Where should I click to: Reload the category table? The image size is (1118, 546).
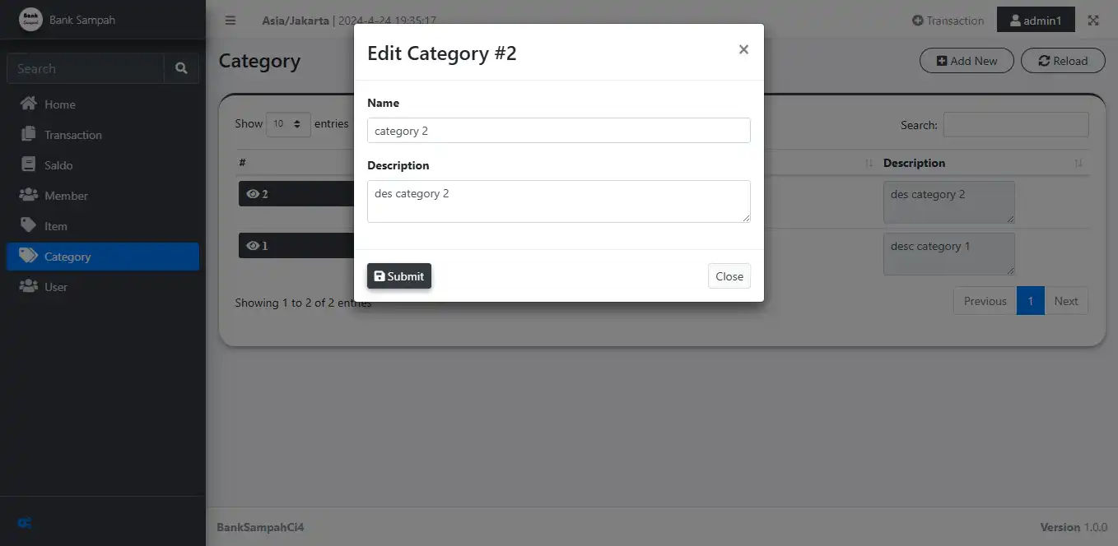(1062, 61)
